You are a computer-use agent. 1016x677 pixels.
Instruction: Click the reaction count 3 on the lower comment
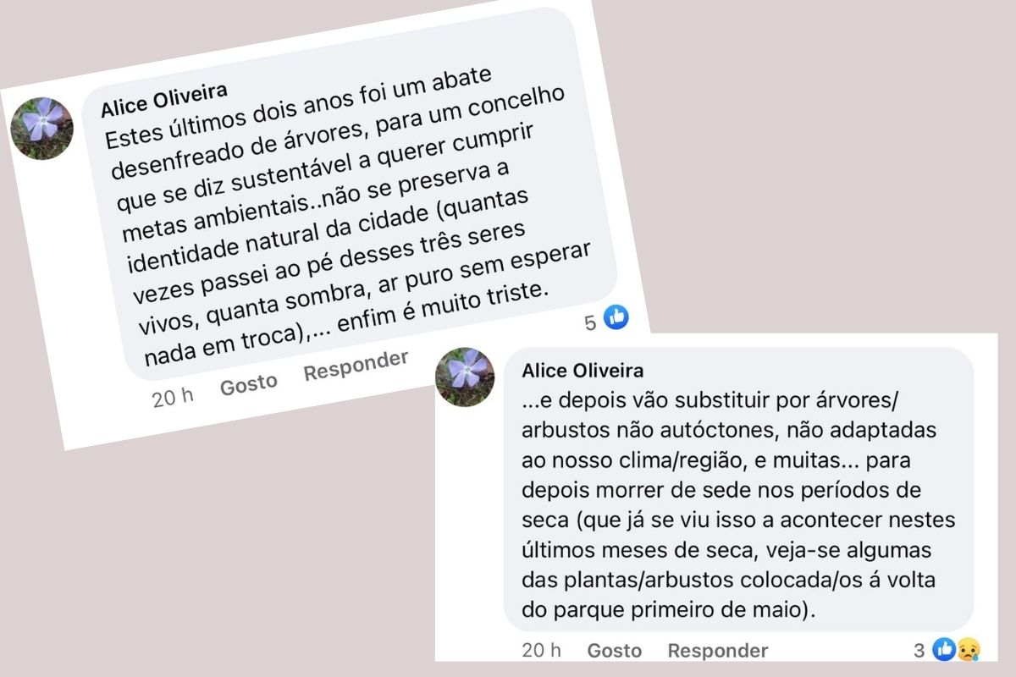point(919,650)
